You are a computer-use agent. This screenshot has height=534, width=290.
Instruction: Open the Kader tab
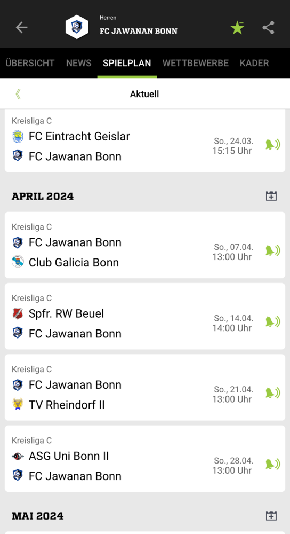click(x=254, y=63)
